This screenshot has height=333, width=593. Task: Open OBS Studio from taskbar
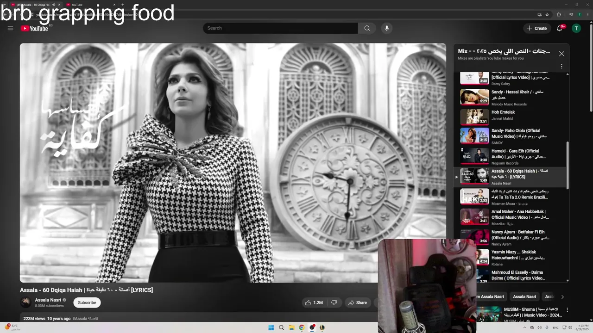pos(312,327)
